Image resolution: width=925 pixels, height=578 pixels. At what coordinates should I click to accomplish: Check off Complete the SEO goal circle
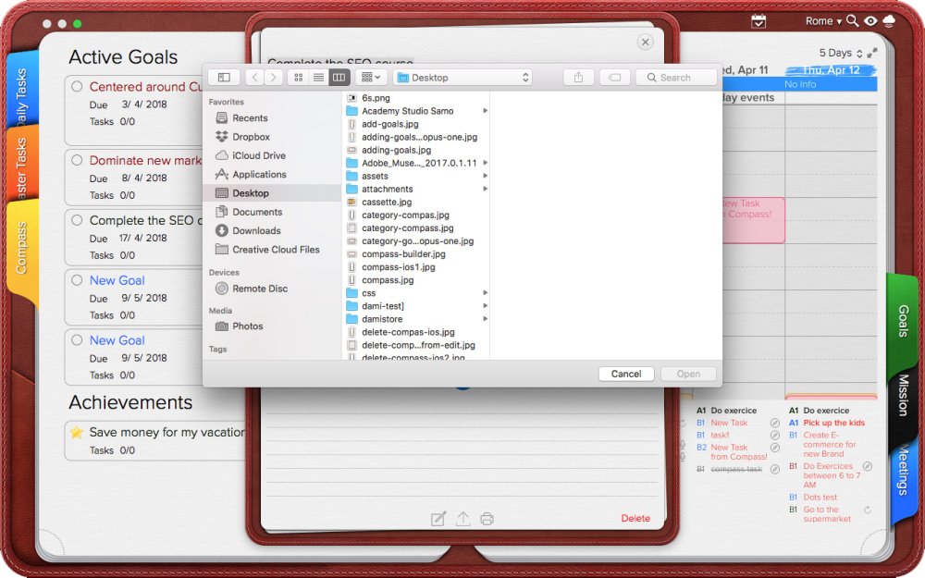[77, 220]
